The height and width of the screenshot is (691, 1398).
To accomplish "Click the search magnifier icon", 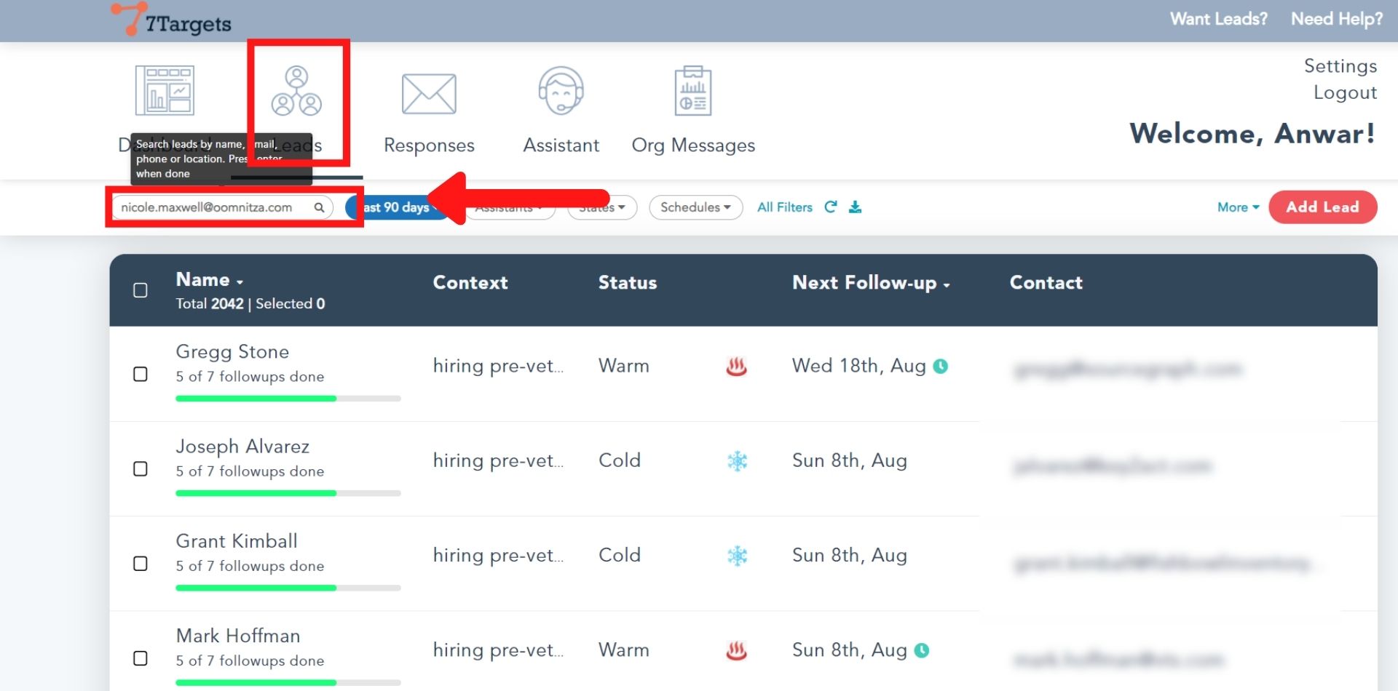I will (x=319, y=207).
